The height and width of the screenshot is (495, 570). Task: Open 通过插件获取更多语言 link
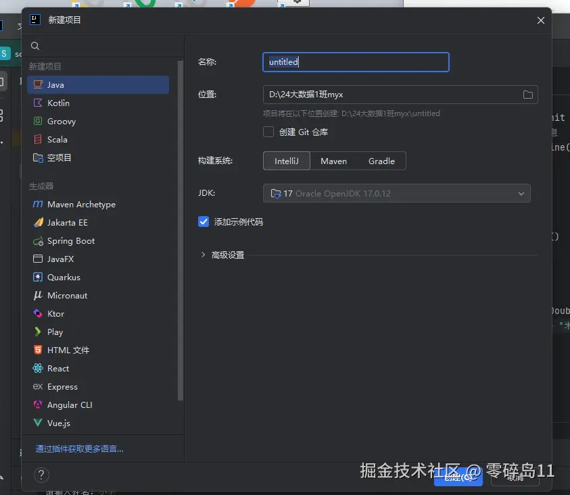click(x=80, y=449)
